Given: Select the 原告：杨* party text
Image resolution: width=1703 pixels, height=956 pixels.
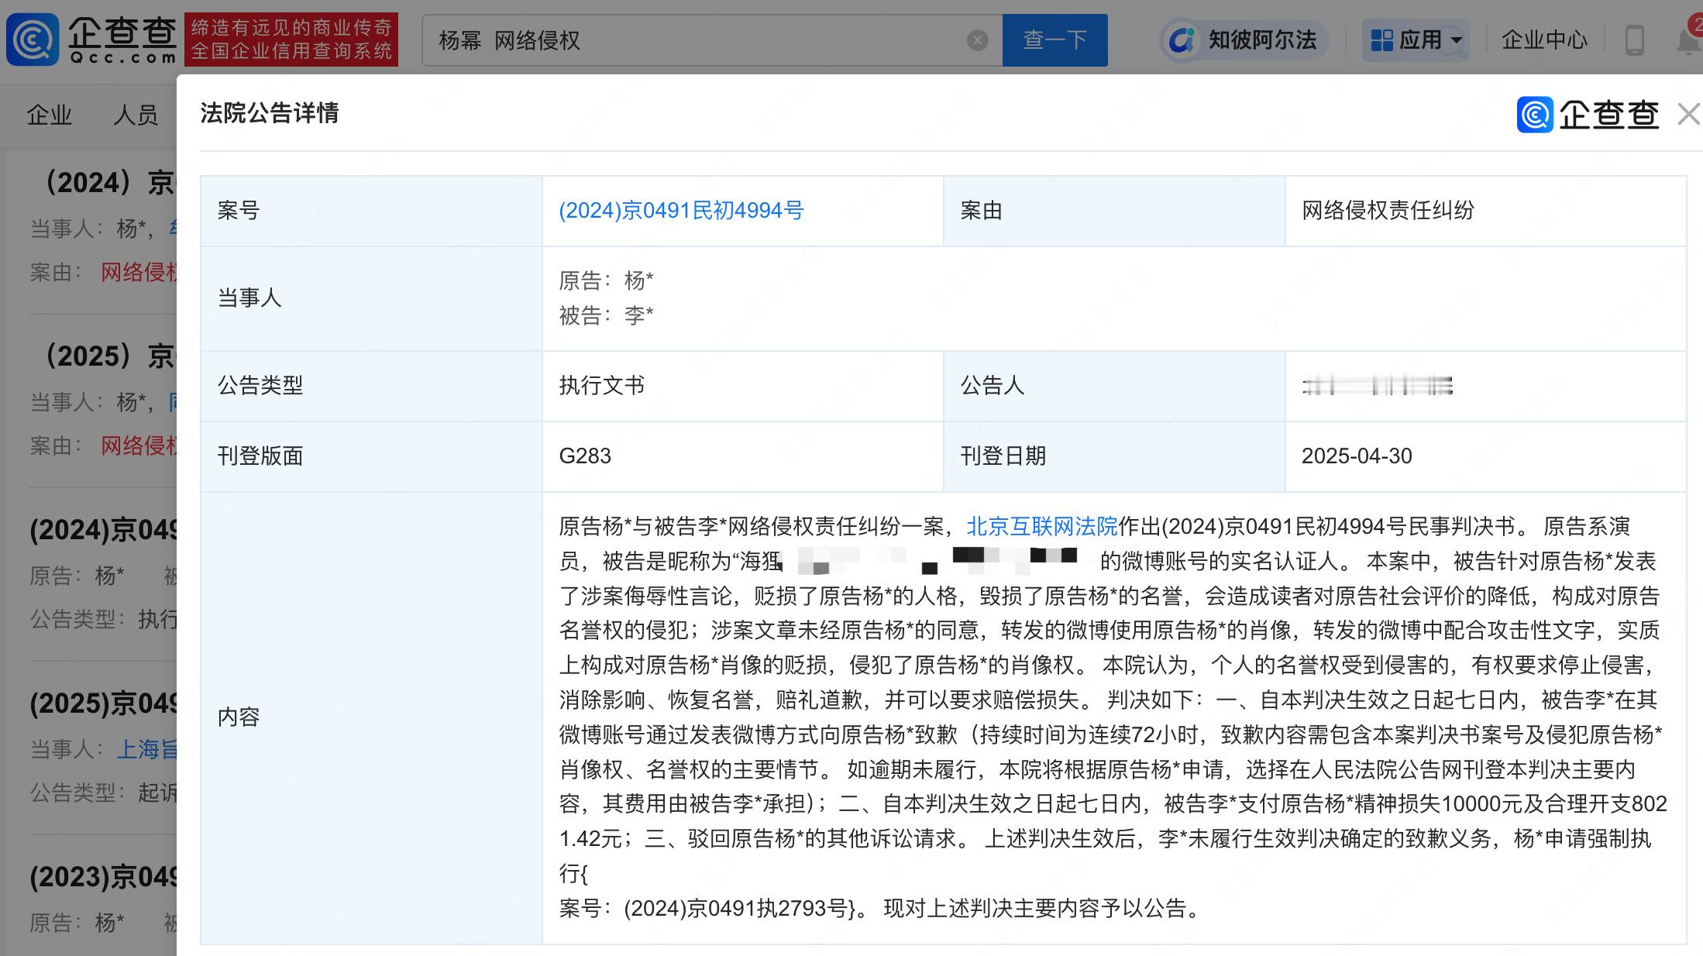Looking at the screenshot, I should click(x=606, y=280).
